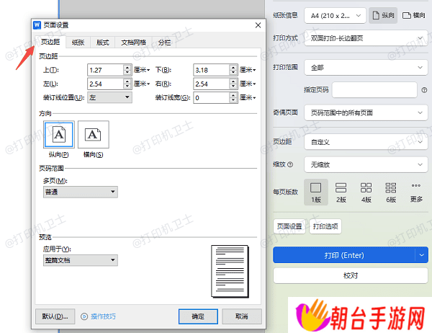Image resolution: width=432 pixels, height=333 pixels.
Task: Confirm with the 确定 button
Action: (198, 316)
